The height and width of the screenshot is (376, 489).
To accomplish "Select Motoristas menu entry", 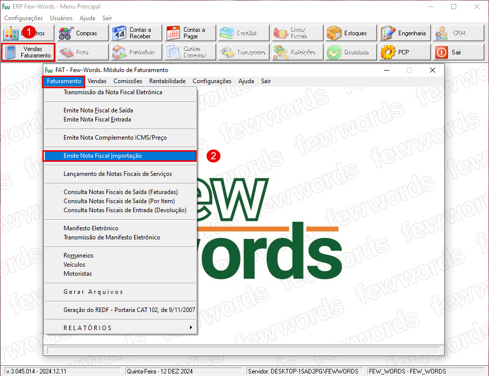I will (120, 273).
